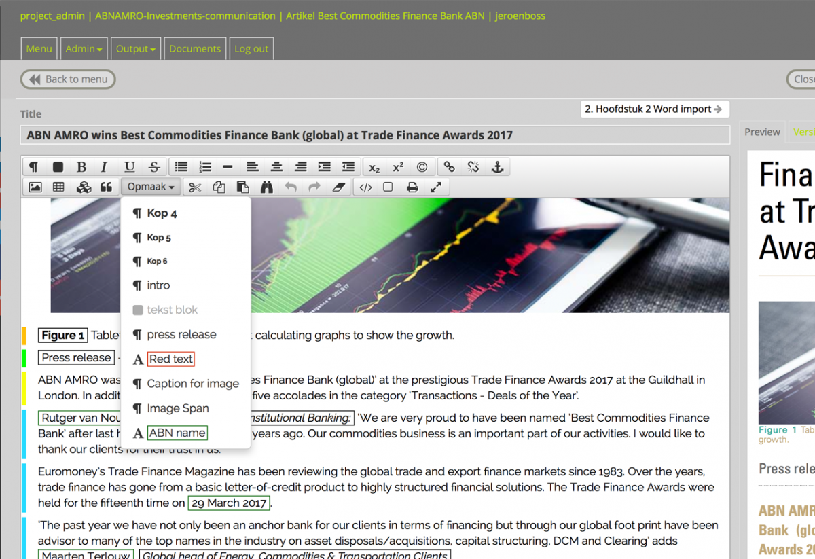This screenshot has width=815, height=559.
Task: Decrease paragraph indent
Action: pos(348,167)
